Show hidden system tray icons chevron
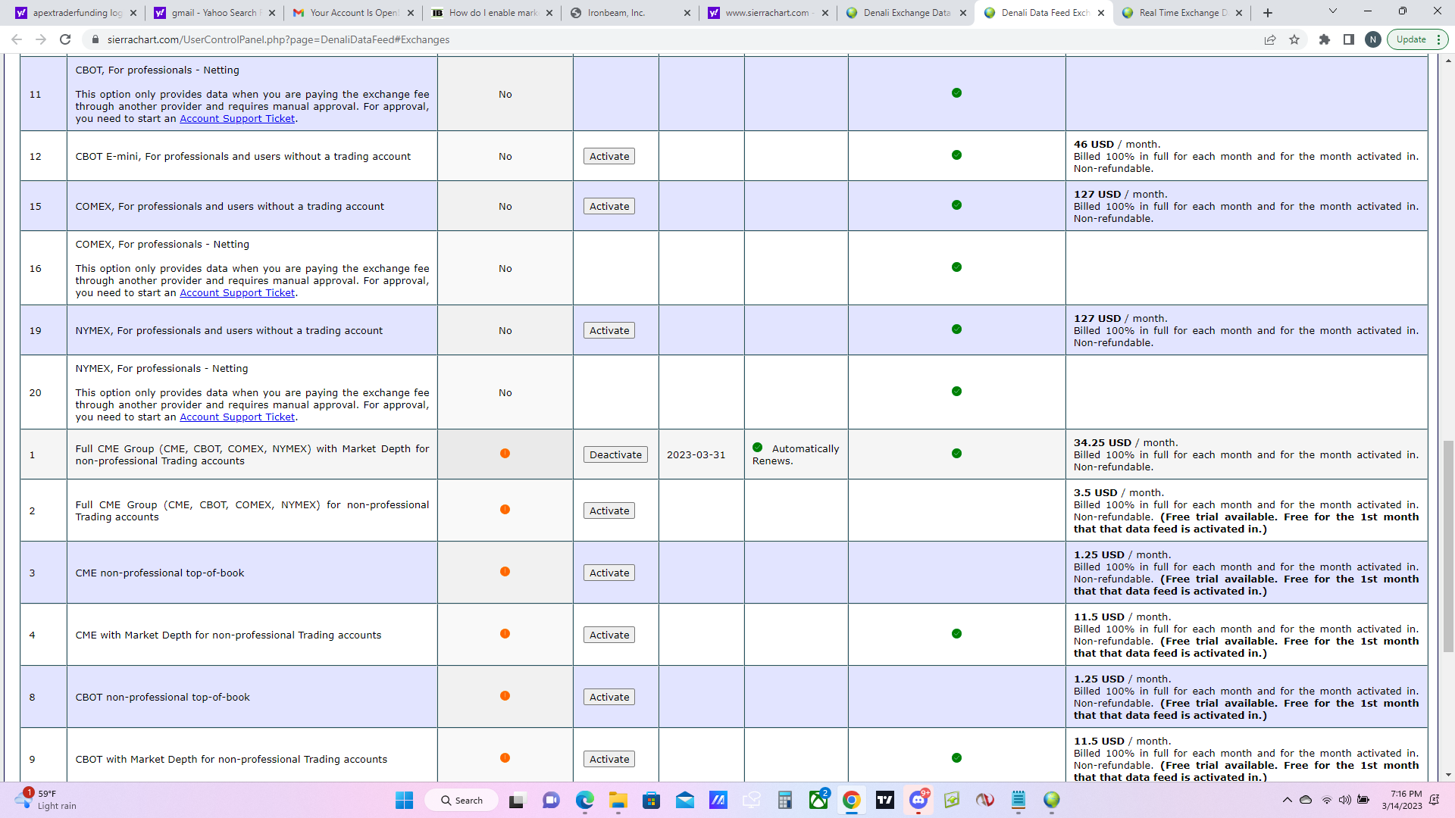The image size is (1455, 818). pyautogui.click(x=1287, y=800)
